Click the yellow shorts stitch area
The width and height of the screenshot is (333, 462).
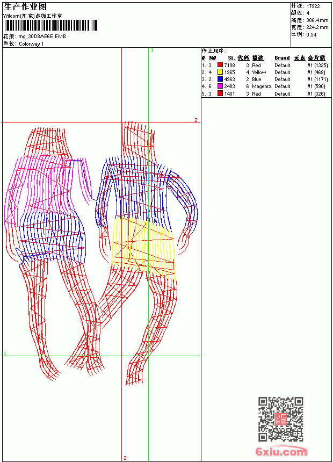pos(143,248)
